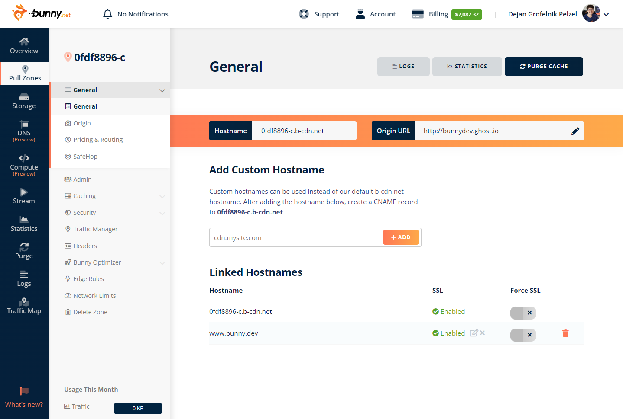Image resolution: width=623 pixels, height=419 pixels.
Task: Click the user profile avatar
Action: 591,13
